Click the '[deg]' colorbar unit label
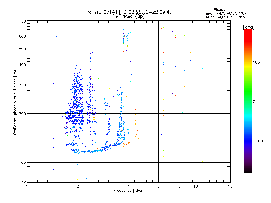271x203 pixels. click(x=249, y=27)
